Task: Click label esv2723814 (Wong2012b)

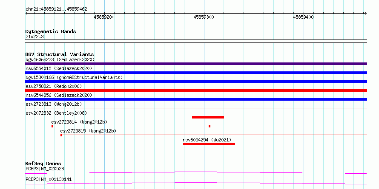Action: pos(79,122)
